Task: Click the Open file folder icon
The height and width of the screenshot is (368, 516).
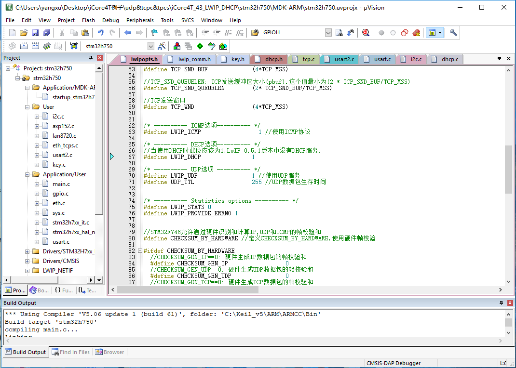Action: [23, 33]
